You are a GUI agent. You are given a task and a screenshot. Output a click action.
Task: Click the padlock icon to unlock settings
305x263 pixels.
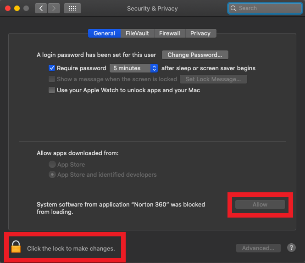click(17, 247)
